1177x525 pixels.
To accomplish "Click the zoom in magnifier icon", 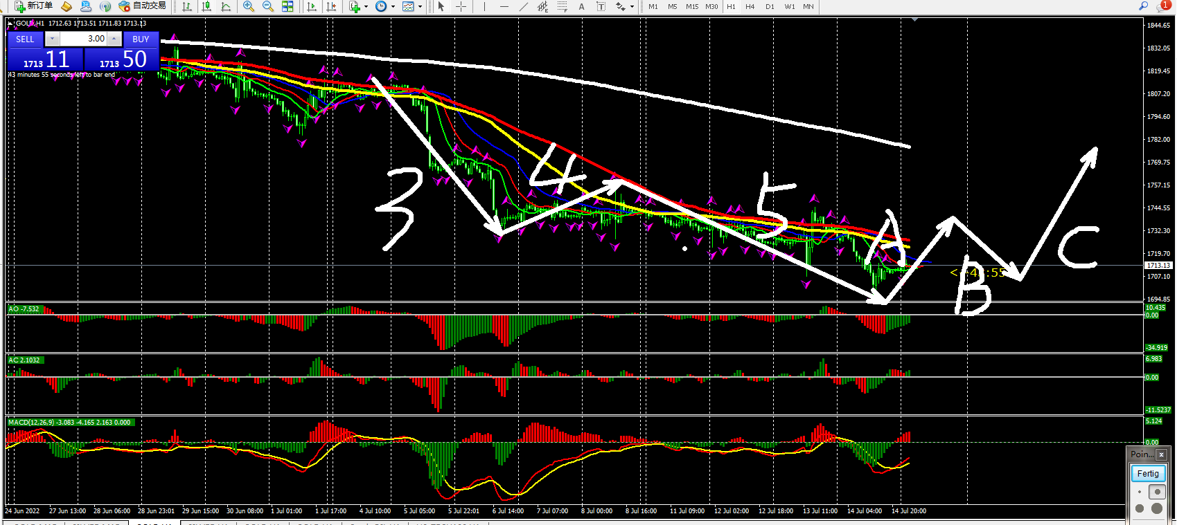I will coord(248,6).
